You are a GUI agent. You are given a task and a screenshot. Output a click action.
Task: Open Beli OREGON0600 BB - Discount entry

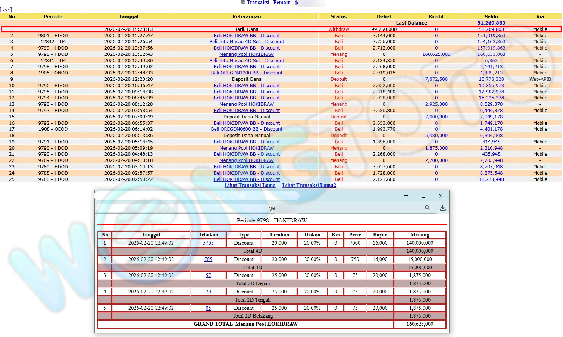pos(247,129)
